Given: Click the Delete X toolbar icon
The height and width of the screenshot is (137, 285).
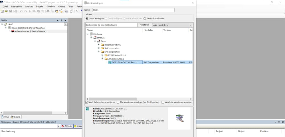Looking at the screenshot, I should tap(43, 11).
